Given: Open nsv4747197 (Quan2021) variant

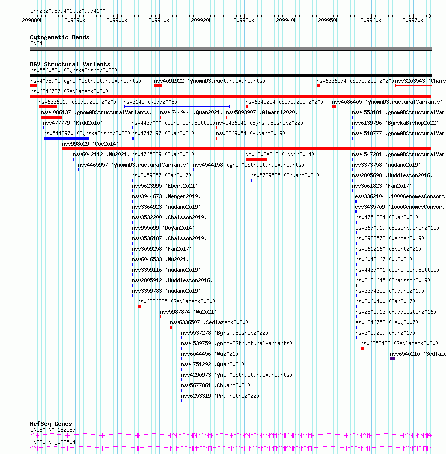Looking at the screenshot, I should [x=163, y=133].
